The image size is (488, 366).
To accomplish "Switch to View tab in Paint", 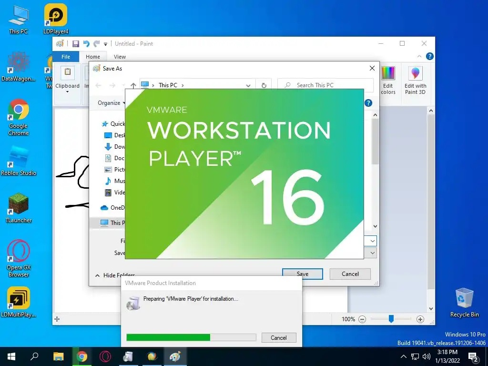I will coord(120,57).
